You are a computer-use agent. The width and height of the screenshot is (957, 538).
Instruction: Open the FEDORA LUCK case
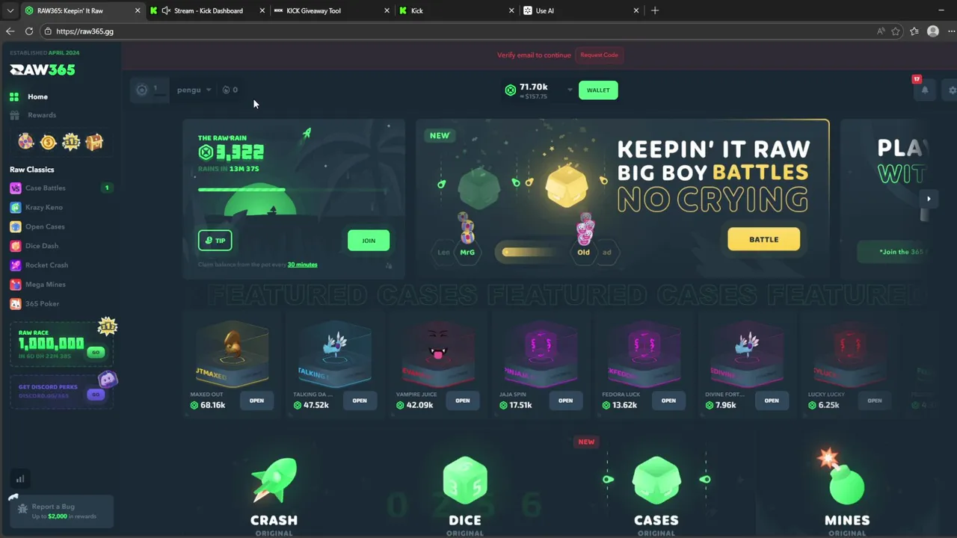[668, 401]
